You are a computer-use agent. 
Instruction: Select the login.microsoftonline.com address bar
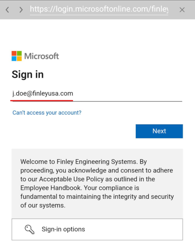[x=99, y=10]
